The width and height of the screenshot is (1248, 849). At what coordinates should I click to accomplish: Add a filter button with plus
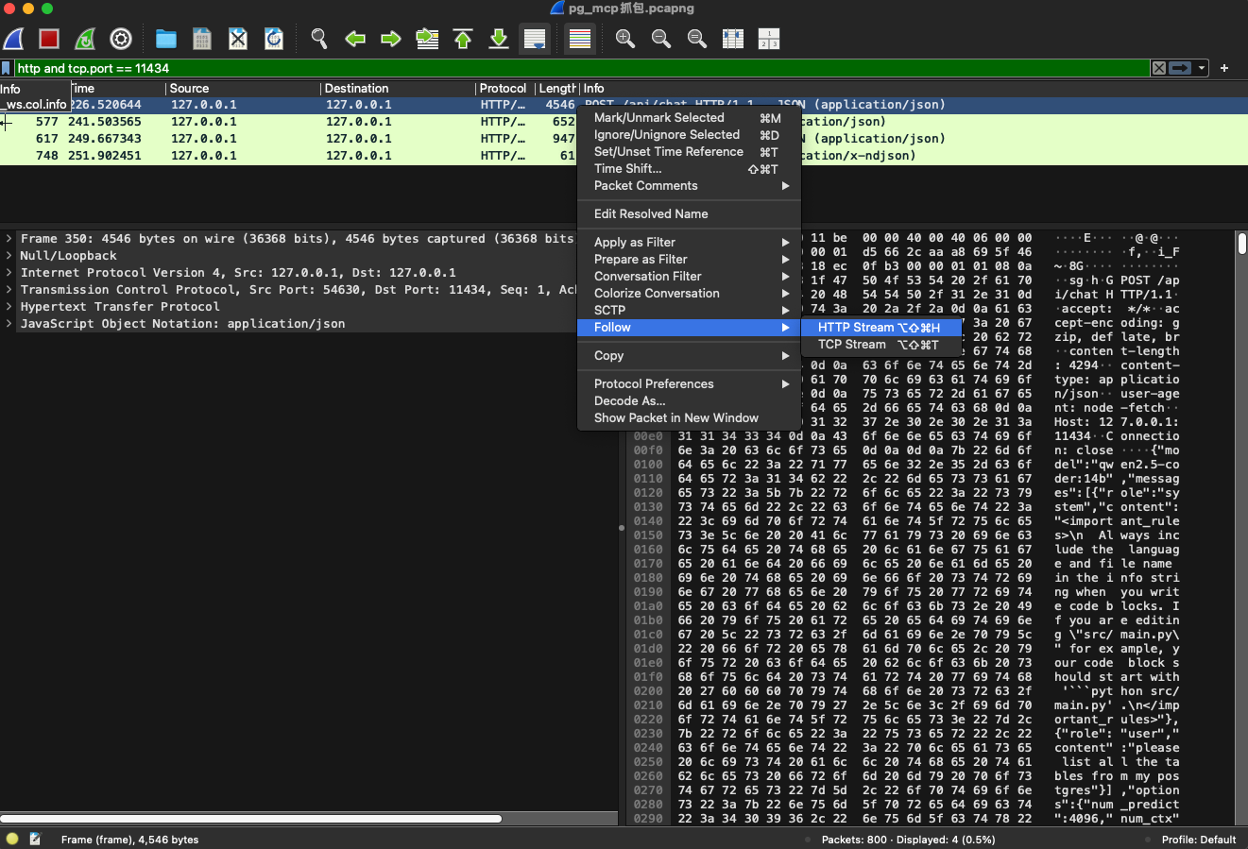pos(1224,68)
